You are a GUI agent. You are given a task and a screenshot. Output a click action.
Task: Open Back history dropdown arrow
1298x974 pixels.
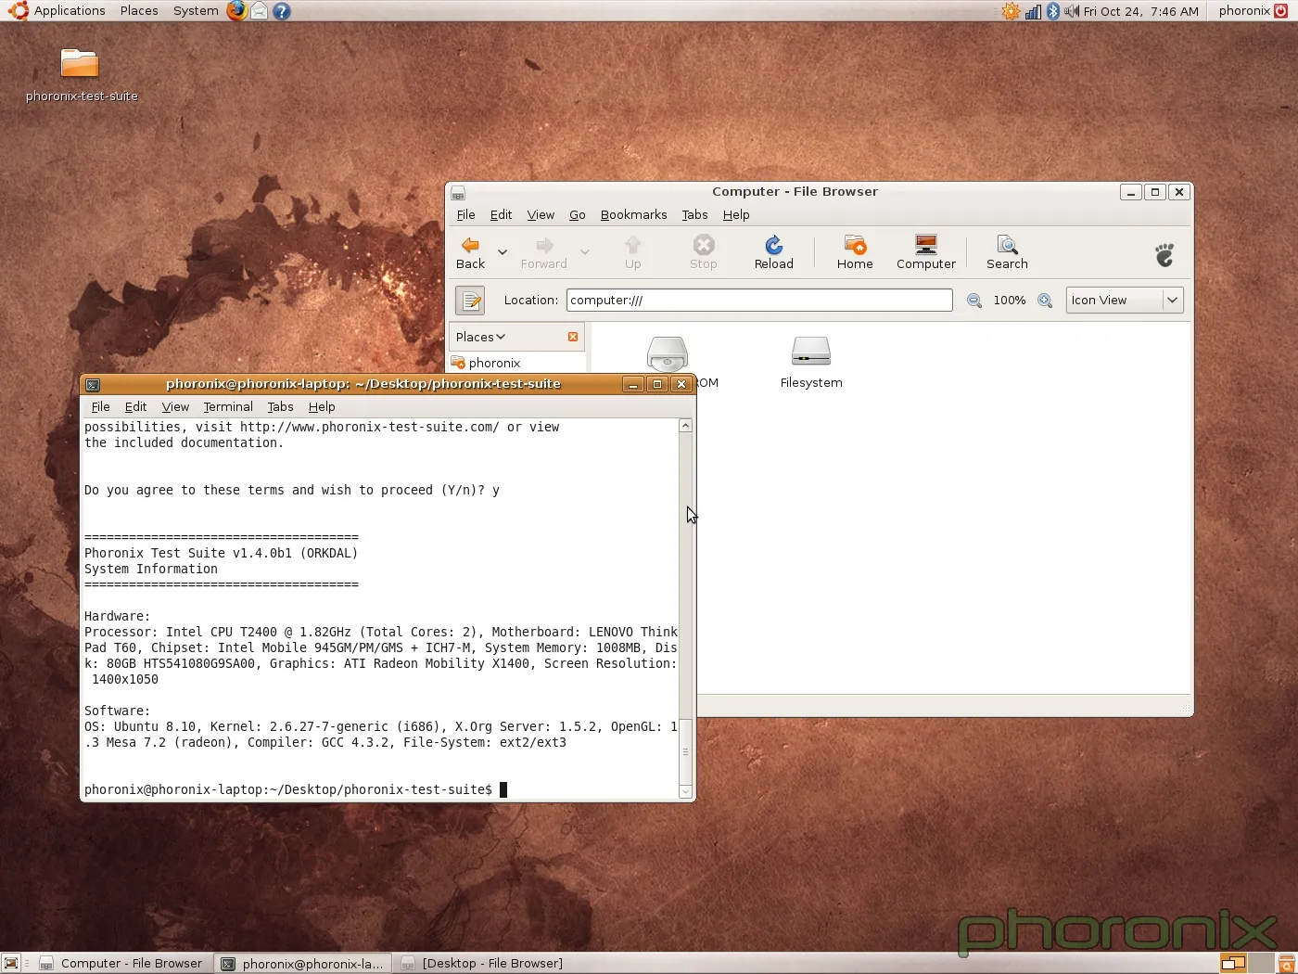tap(503, 252)
